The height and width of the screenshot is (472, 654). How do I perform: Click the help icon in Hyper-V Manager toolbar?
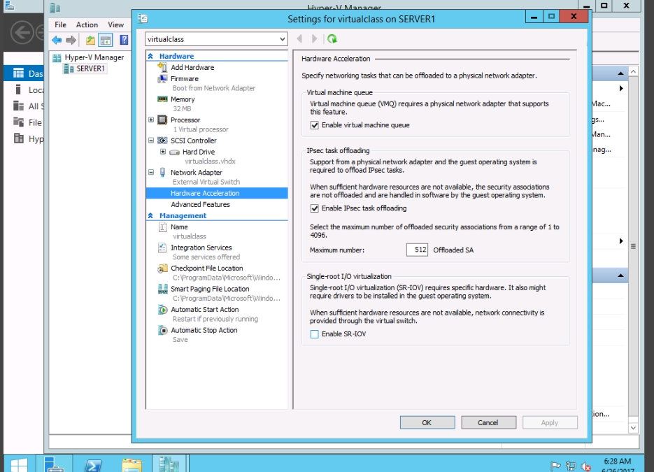[124, 40]
